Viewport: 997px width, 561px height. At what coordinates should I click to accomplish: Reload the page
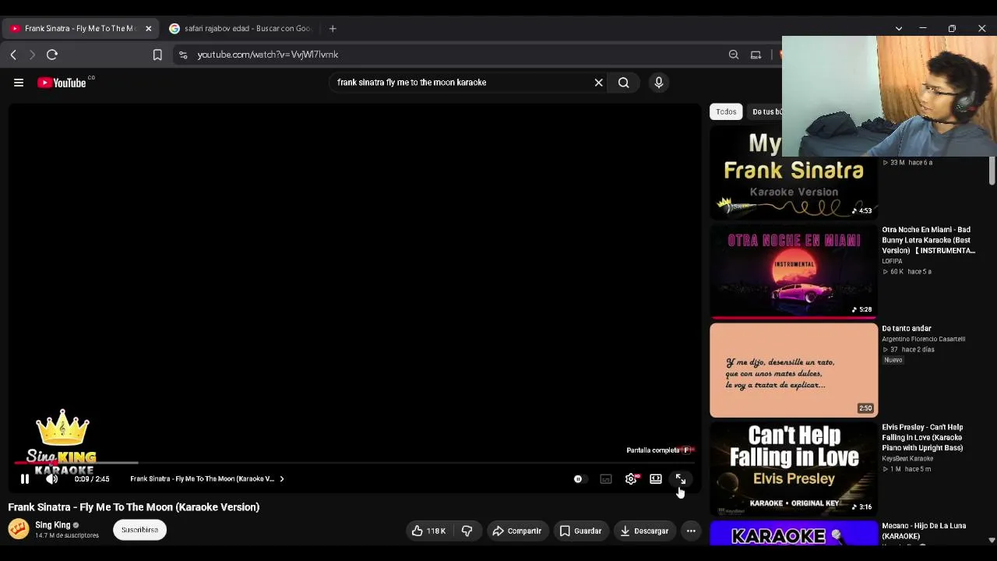[x=52, y=55]
